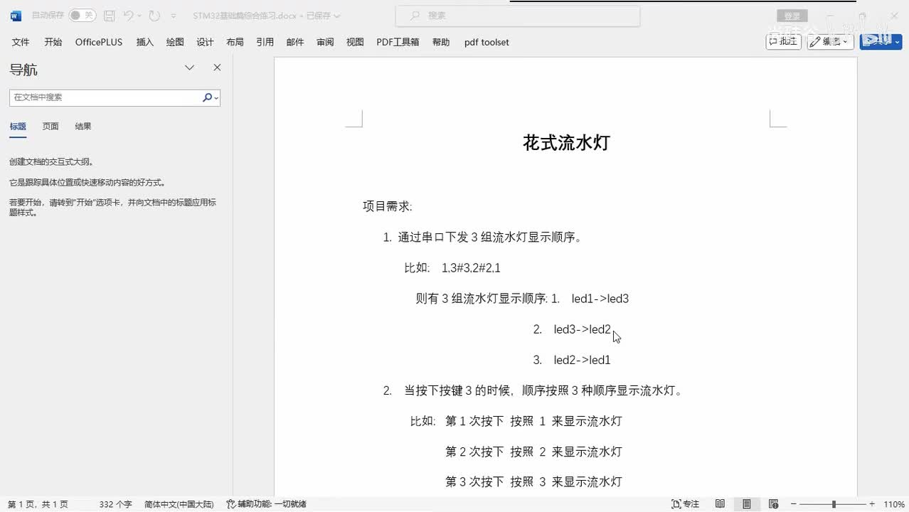This screenshot has width=909, height=512.
Task: Click the line 第 1 次按下 按照 1
Action: [533, 421]
